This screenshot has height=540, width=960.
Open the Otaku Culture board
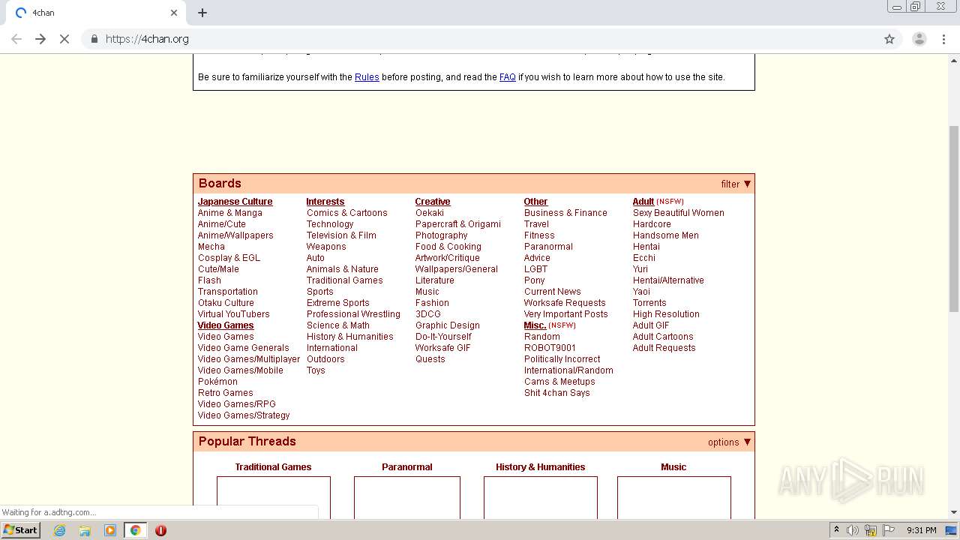click(226, 303)
